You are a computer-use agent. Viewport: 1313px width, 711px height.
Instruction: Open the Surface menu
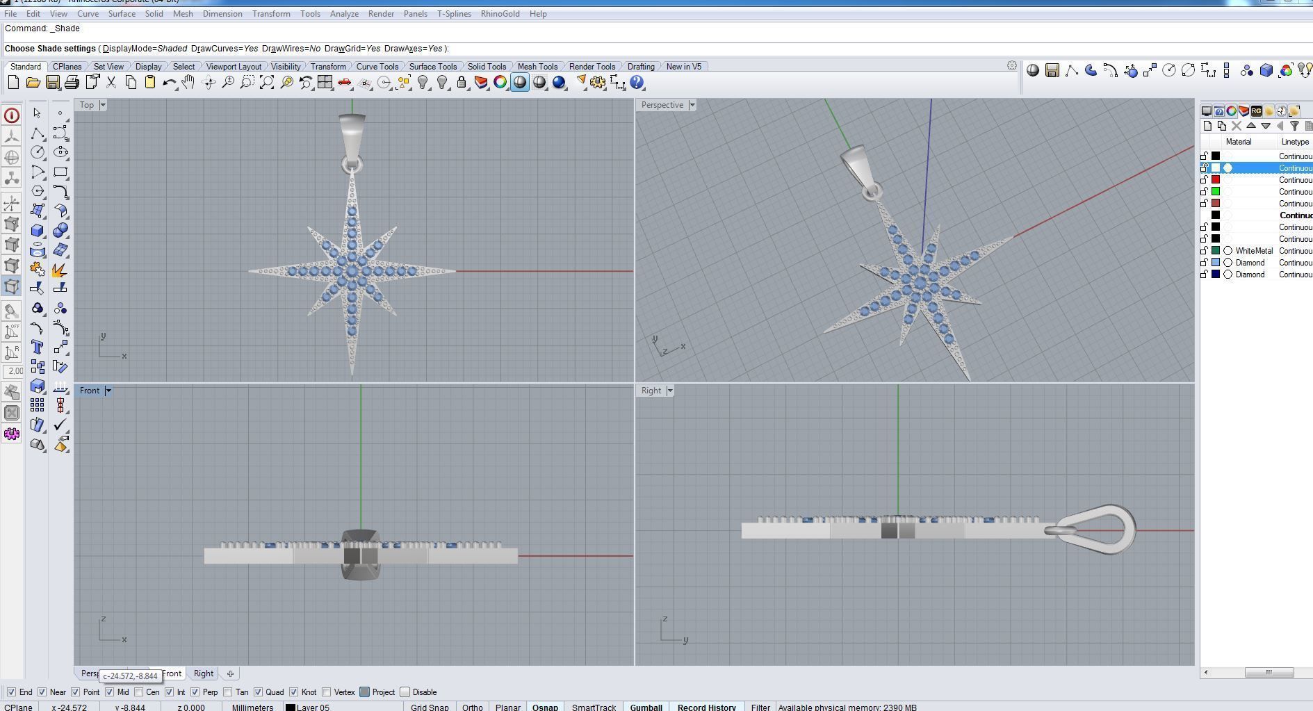(122, 14)
